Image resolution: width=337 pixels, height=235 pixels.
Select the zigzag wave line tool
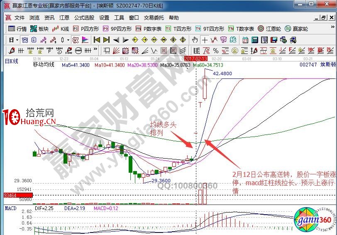point(154,51)
